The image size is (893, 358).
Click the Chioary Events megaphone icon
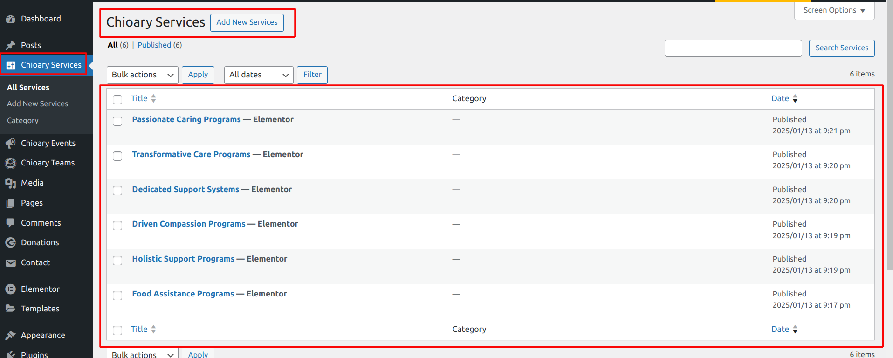pos(10,143)
